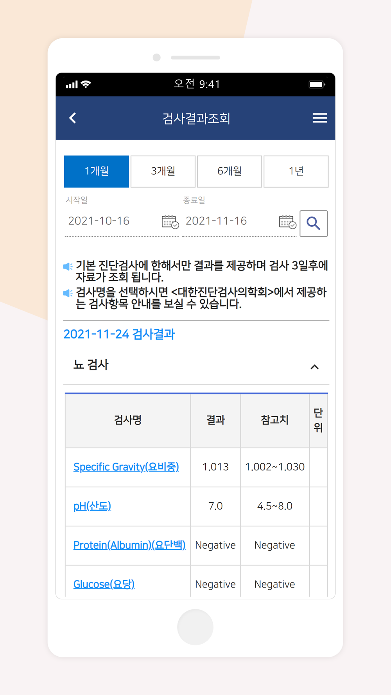Open pH(산도) test info link
This screenshot has height=695, width=391.
pyautogui.click(x=92, y=506)
